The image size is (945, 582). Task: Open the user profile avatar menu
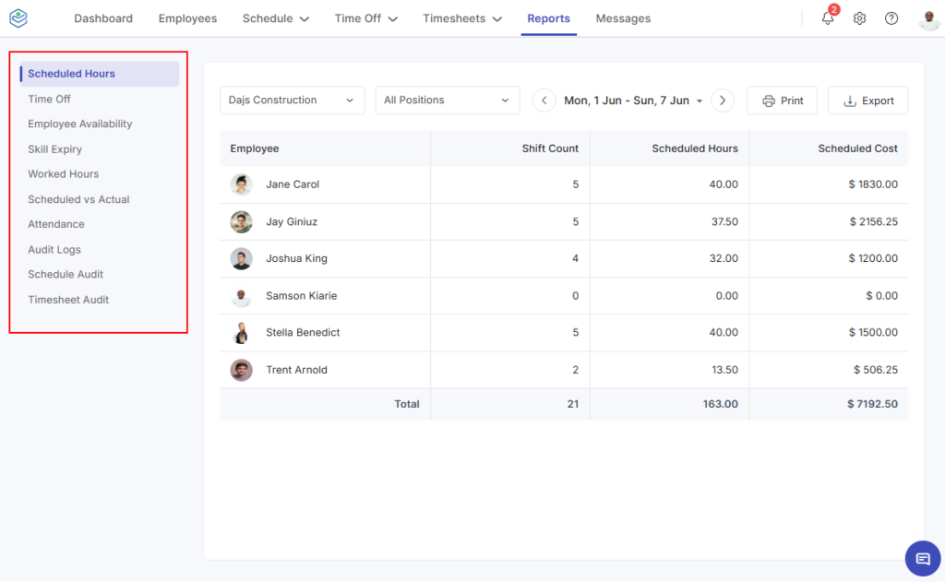[x=928, y=18]
